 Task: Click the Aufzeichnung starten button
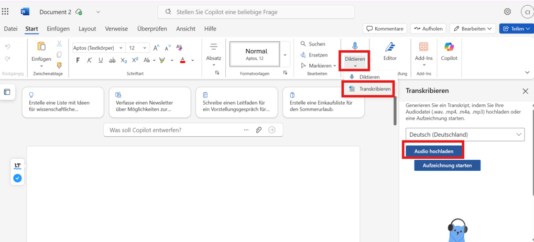tap(447, 166)
